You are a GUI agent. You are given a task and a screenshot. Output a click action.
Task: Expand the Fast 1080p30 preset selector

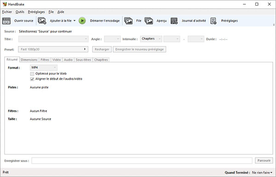(53, 49)
